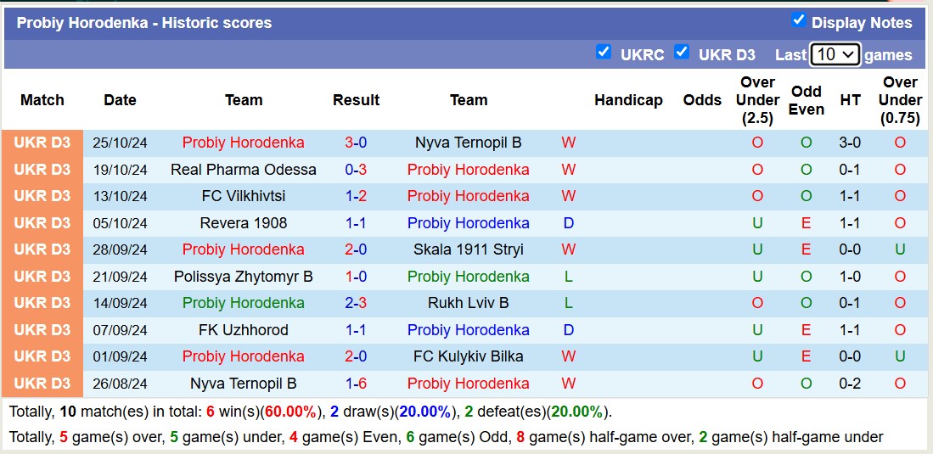Image resolution: width=933 pixels, height=454 pixels.
Task: Uncheck the UKRC league filter
Action: pos(604,52)
